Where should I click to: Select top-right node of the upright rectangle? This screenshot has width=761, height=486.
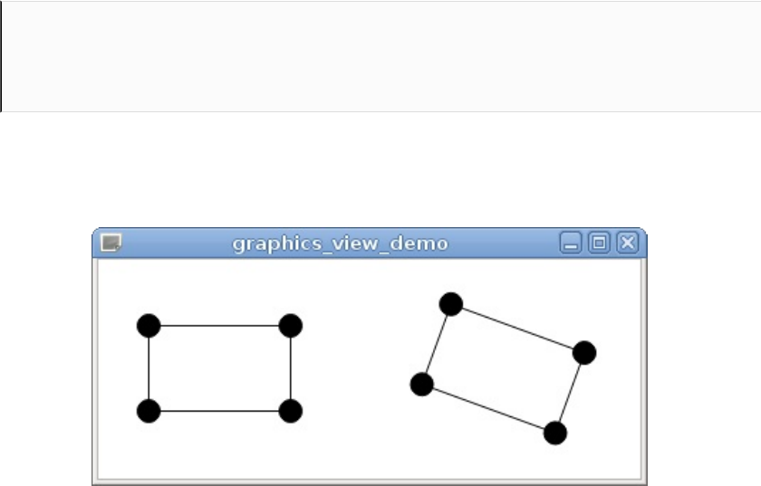(291, 326)
